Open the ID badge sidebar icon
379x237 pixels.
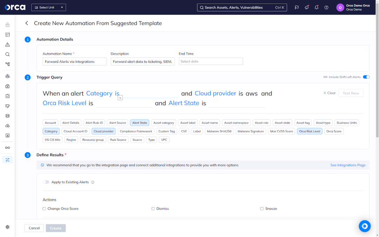7,136
